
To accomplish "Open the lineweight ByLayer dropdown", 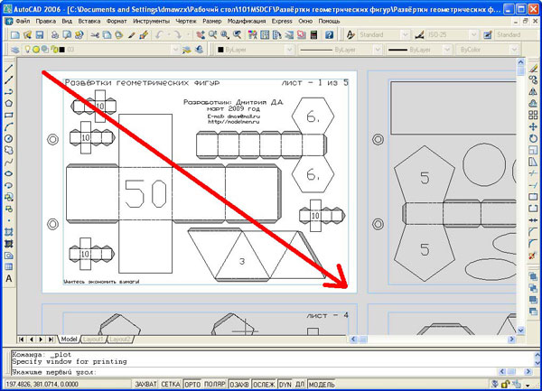I will pyautogui.click(x=447, y=50).
